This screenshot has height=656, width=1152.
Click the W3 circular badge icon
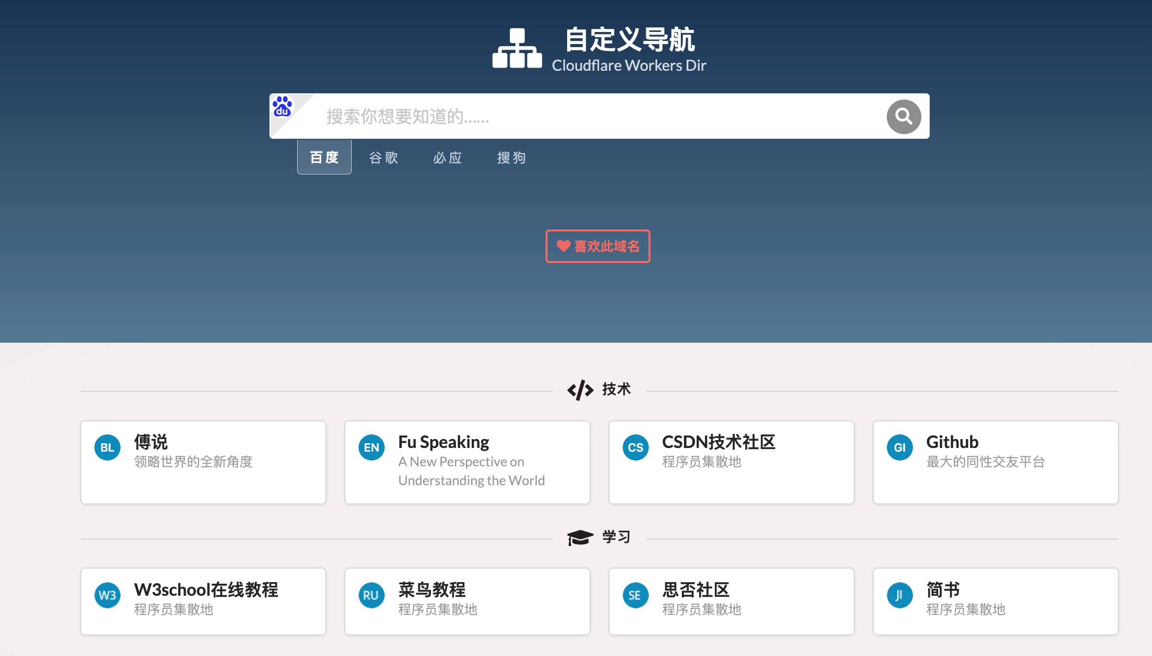click(107, 595)
